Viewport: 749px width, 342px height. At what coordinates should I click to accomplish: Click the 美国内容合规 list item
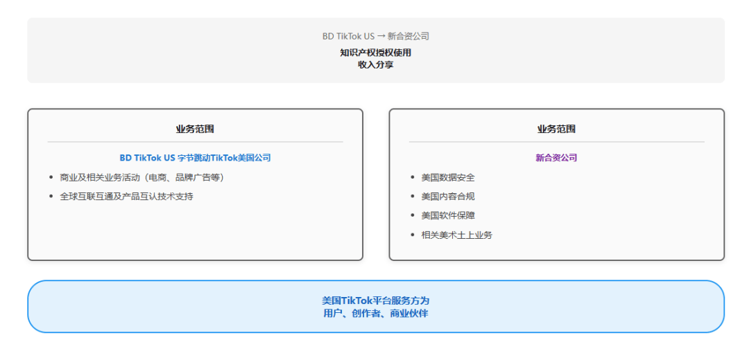447,197
